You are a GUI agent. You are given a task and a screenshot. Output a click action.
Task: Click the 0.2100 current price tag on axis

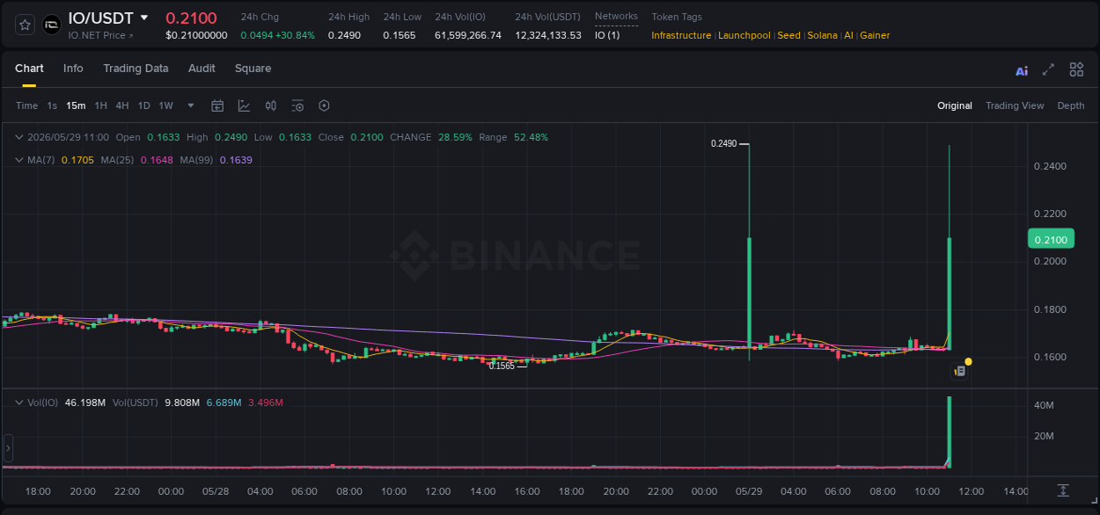click(x=1049, y=239)
